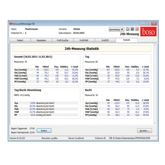Click 'Server: localhost' in status bar
The image size is (165, 165).
tap(76, 138)
